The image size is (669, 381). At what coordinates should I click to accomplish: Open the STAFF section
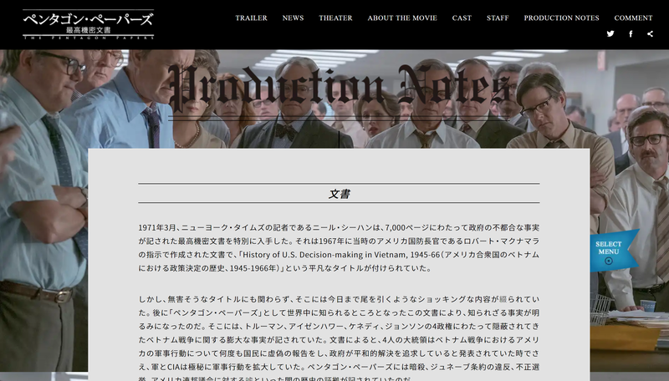[x=498, y=18]
